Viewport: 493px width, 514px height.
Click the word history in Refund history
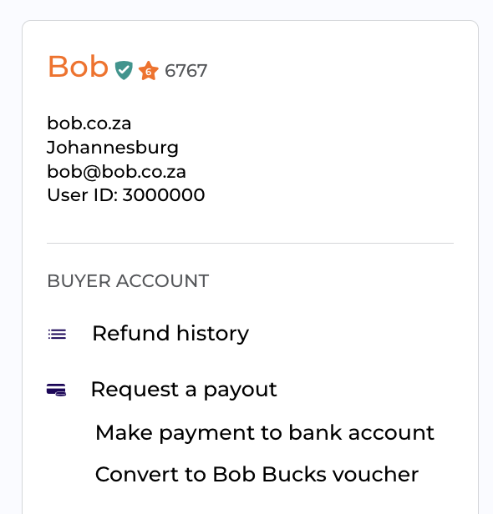click(x=213, y=334)
